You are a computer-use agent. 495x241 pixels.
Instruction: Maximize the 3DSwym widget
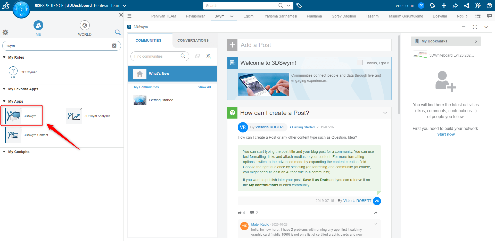[475, 27]
